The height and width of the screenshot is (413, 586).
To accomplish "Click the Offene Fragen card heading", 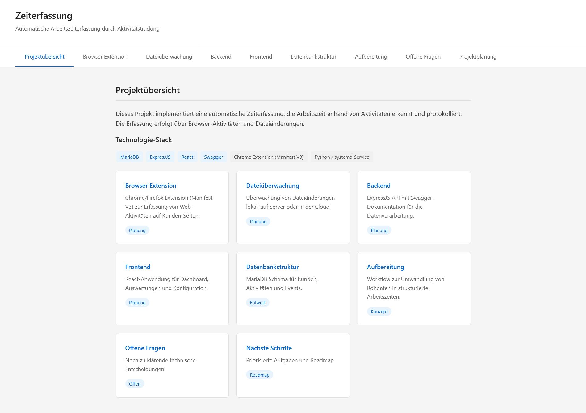I will (x=145, y=348).
